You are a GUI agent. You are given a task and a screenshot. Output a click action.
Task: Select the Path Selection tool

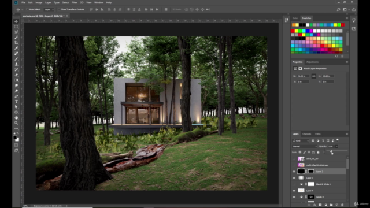point(16,107)
